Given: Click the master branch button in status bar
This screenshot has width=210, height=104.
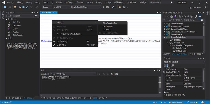Looking at the screenshot, I should 192,103.
